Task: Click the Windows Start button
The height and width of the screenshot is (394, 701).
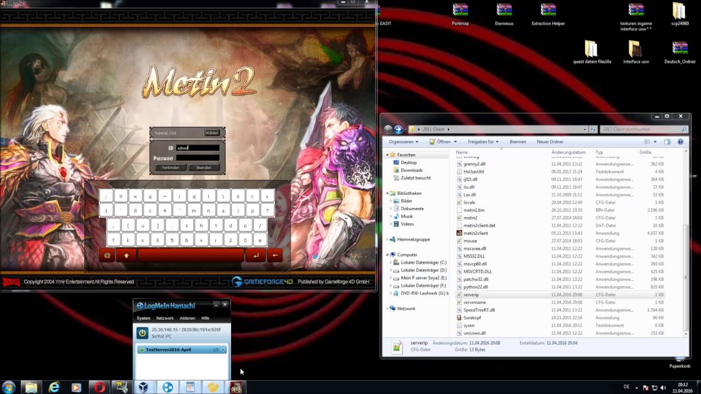Action: (x=9, y=387)
